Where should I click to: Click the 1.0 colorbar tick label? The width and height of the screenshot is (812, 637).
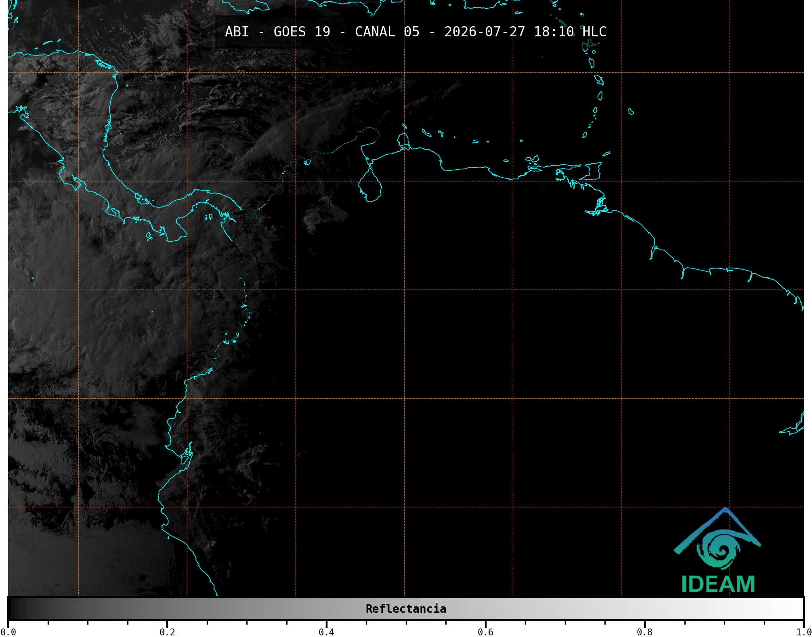(x=804, y=632)
